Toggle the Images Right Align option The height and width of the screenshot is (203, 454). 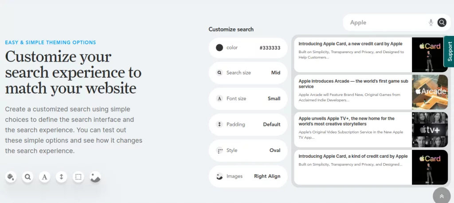tap(248, 176)
